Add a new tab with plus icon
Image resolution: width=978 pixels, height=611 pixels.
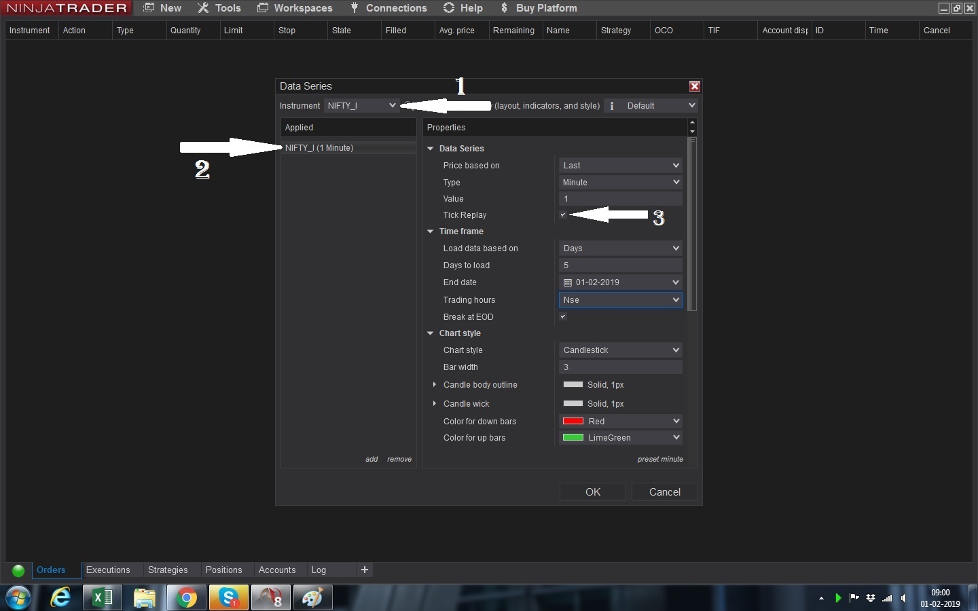coord(365,570)
